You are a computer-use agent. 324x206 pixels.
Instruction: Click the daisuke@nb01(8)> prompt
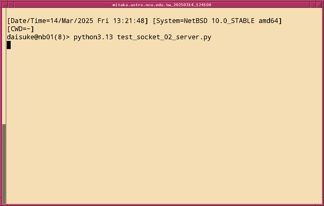[x=38, y=37]
